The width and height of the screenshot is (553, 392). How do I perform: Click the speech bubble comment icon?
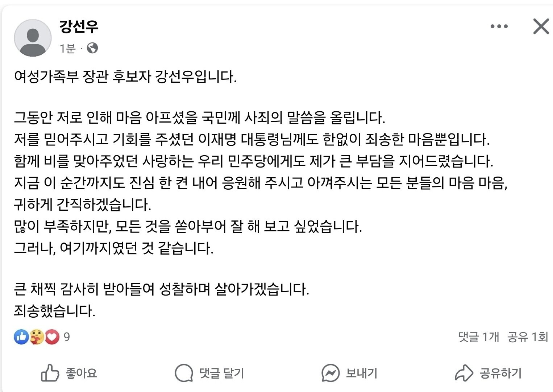pyautogui.click(x=184, y=373)
